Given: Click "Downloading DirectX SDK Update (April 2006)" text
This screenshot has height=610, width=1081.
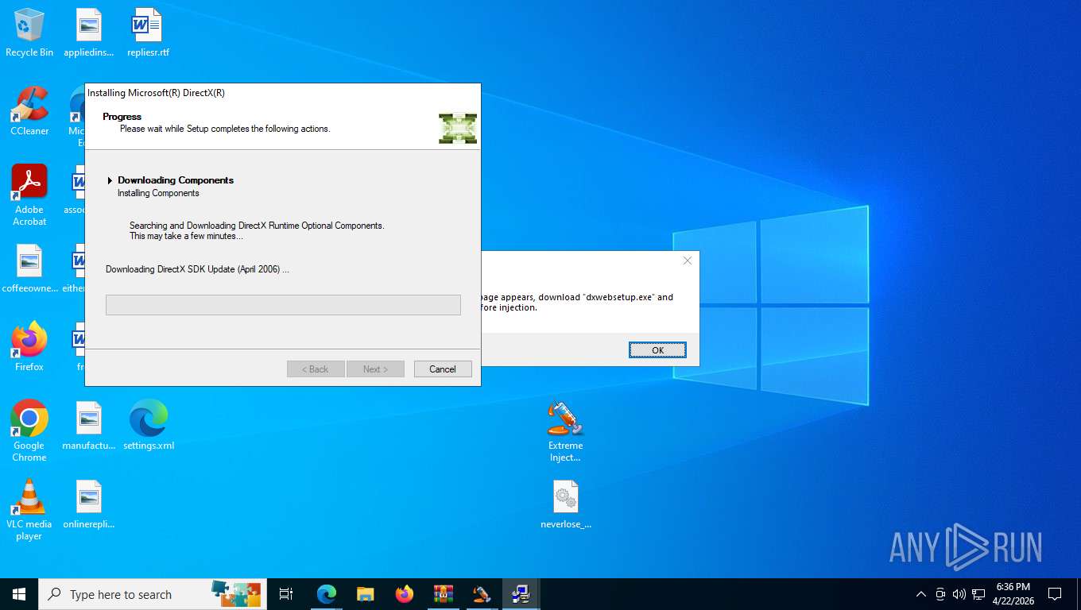Looking at the screenshot, I should (197, 269).
